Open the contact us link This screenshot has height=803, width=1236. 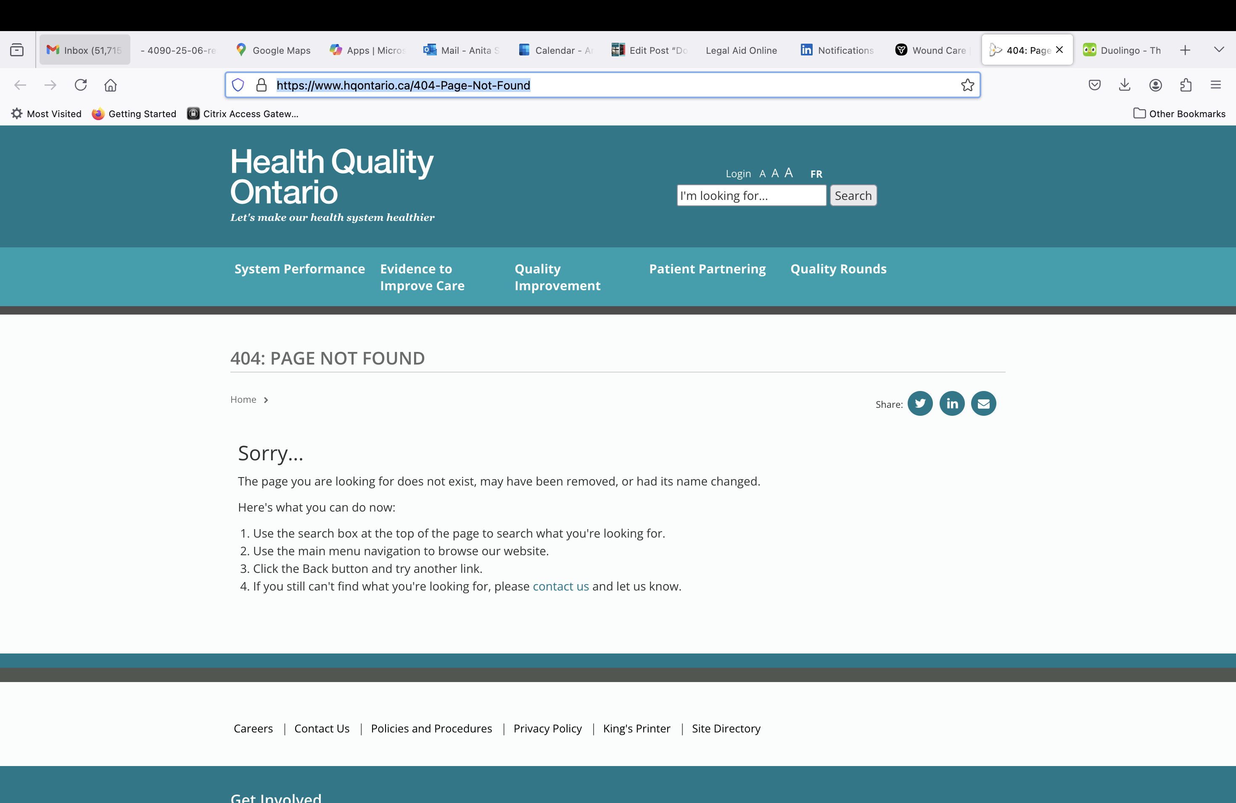point(561,586)
